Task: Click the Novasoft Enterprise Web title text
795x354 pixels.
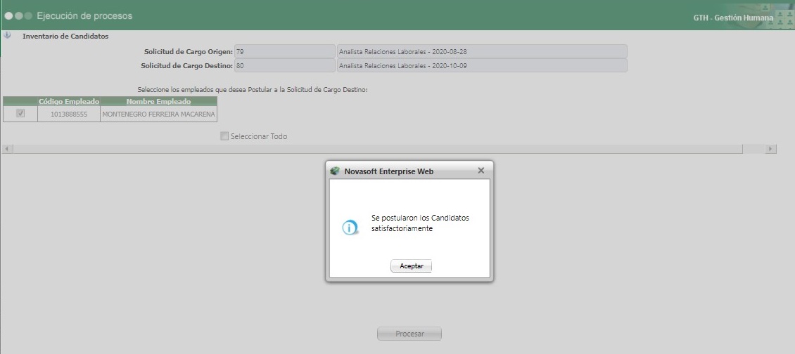Action: (x=389, y=171)
